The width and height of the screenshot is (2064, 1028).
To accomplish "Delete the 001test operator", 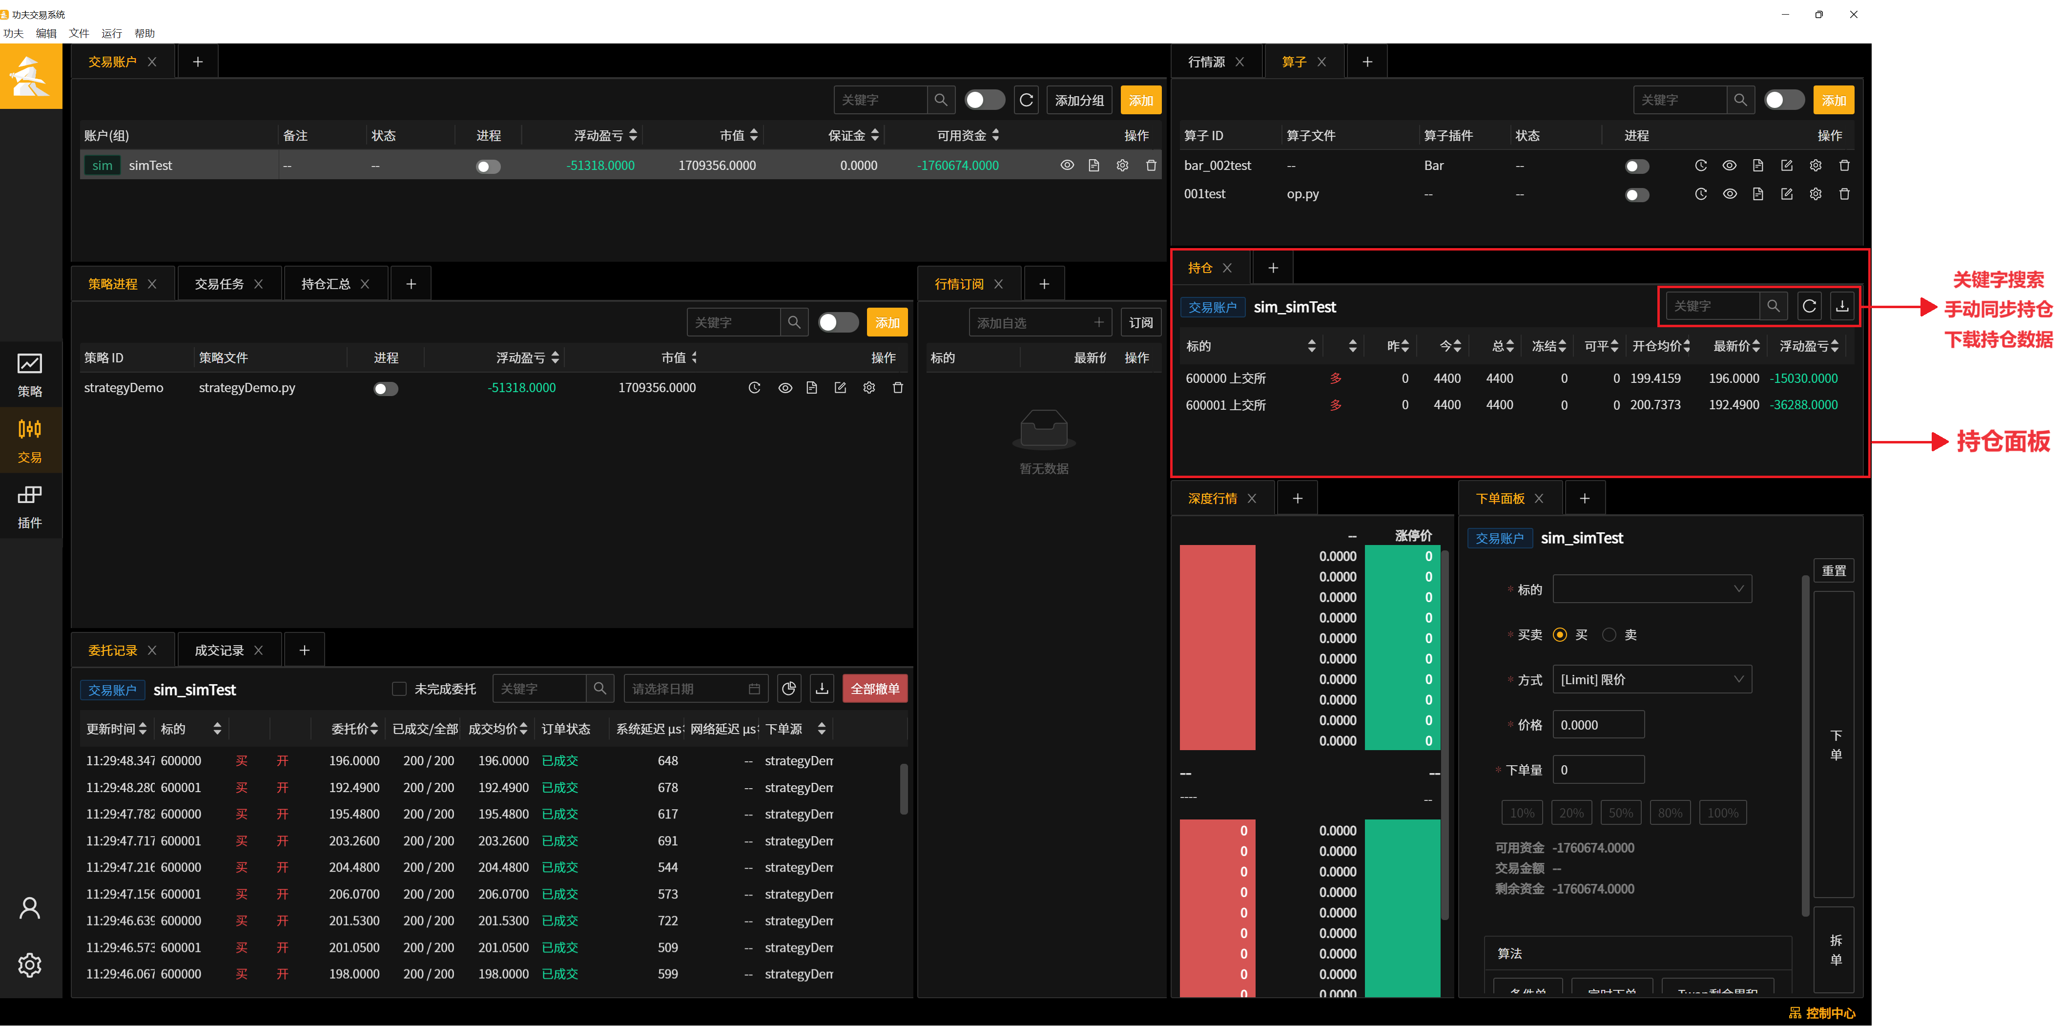I will point(1844,195).
